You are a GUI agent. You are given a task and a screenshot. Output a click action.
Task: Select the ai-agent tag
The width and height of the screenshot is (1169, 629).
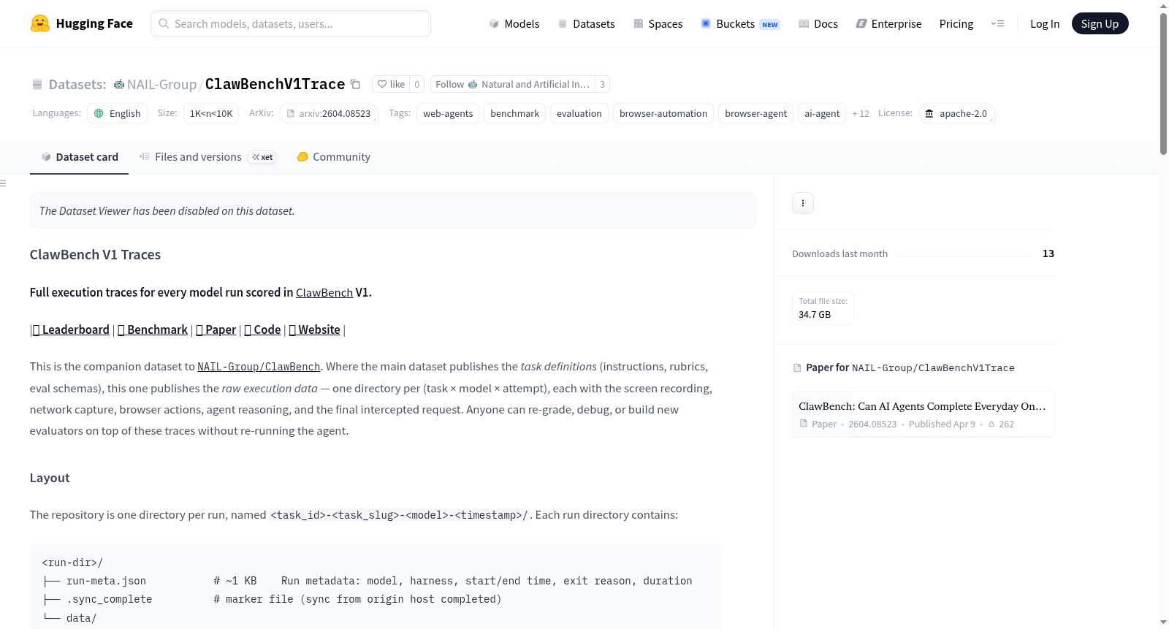coord(822,113)
